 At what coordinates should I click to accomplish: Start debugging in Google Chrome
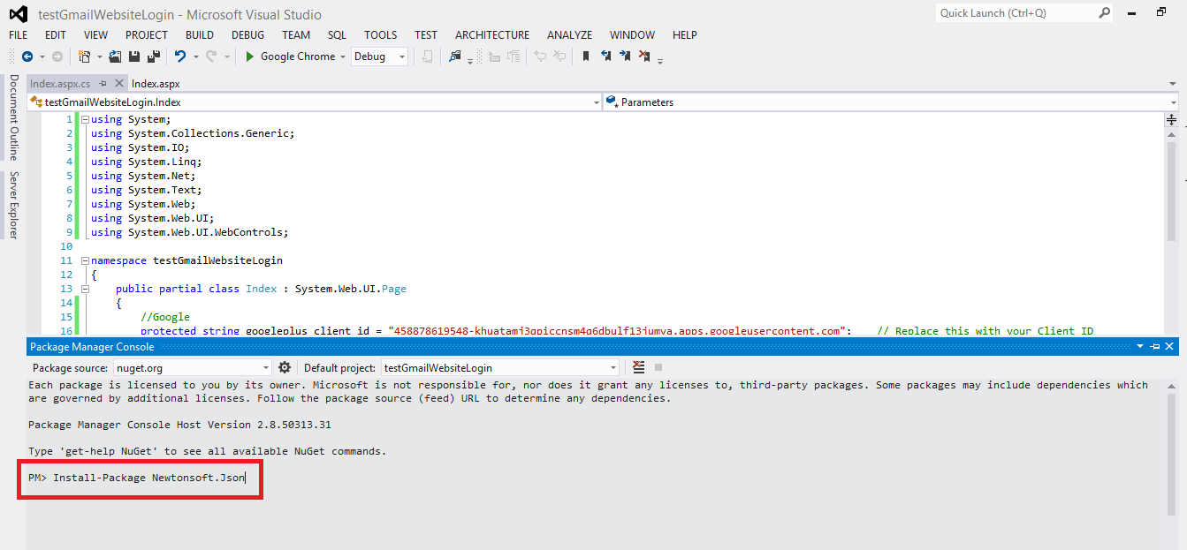[290, 57]
